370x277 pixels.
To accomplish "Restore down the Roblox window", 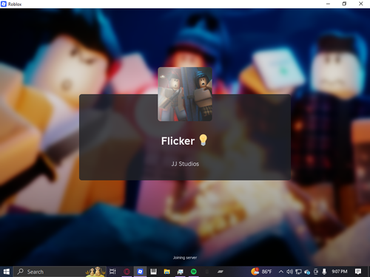I will click(344, 4).
